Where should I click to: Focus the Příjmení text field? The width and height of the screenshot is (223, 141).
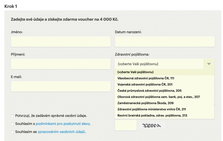(61, 64)
